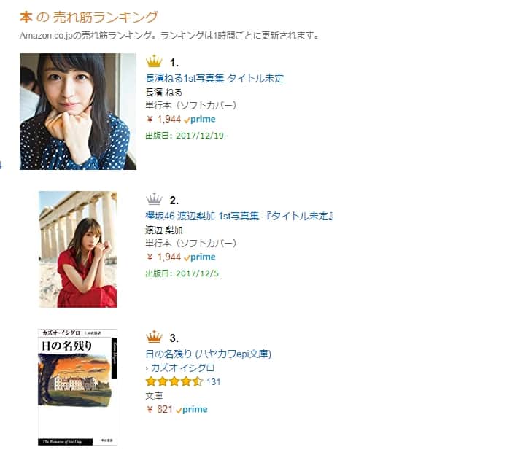Click the prime badge on 日の名残り listing
523x455 pixels.
coord(191,409)
